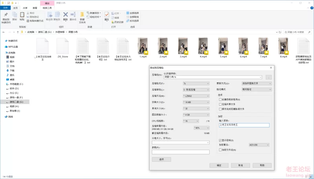This screenshot has width=314, height=179.
Task: Click the OK button in archive dialog
Action: [x=219, y=165]
